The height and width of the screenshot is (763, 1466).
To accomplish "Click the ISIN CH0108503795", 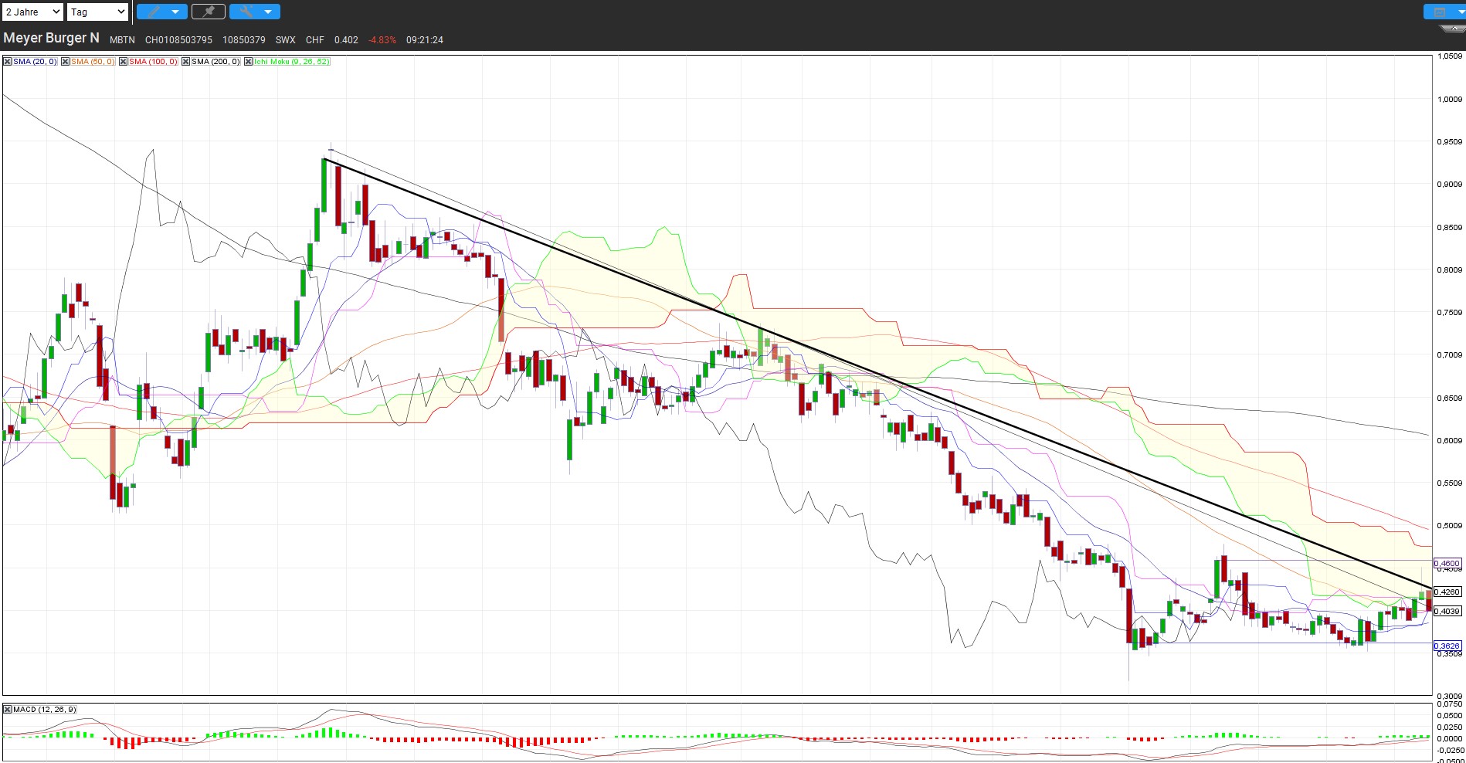I will click(178, 40).
